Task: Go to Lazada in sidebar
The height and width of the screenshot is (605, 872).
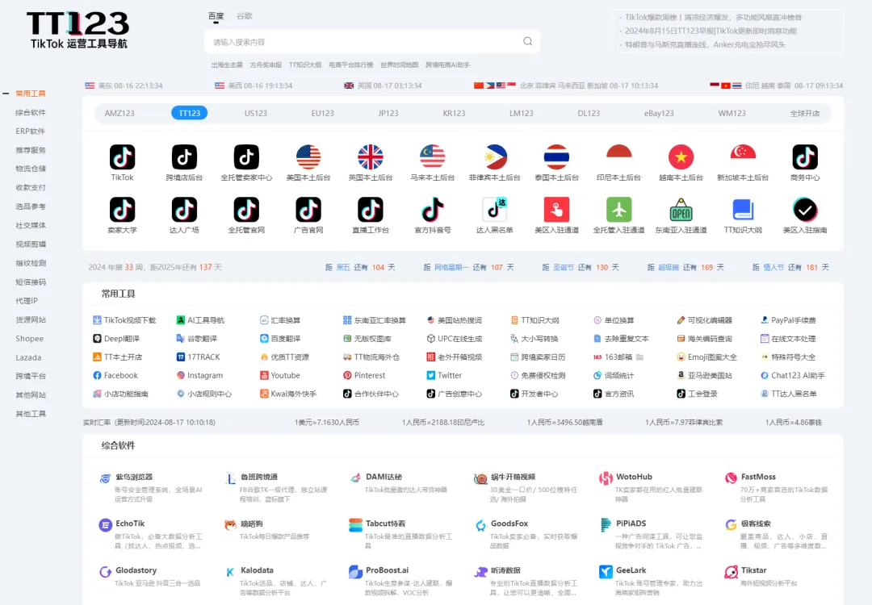Action: click(x=28, y=357)
